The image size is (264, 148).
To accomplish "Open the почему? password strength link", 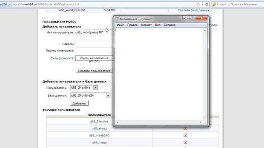I will click(x=66, y=58).
